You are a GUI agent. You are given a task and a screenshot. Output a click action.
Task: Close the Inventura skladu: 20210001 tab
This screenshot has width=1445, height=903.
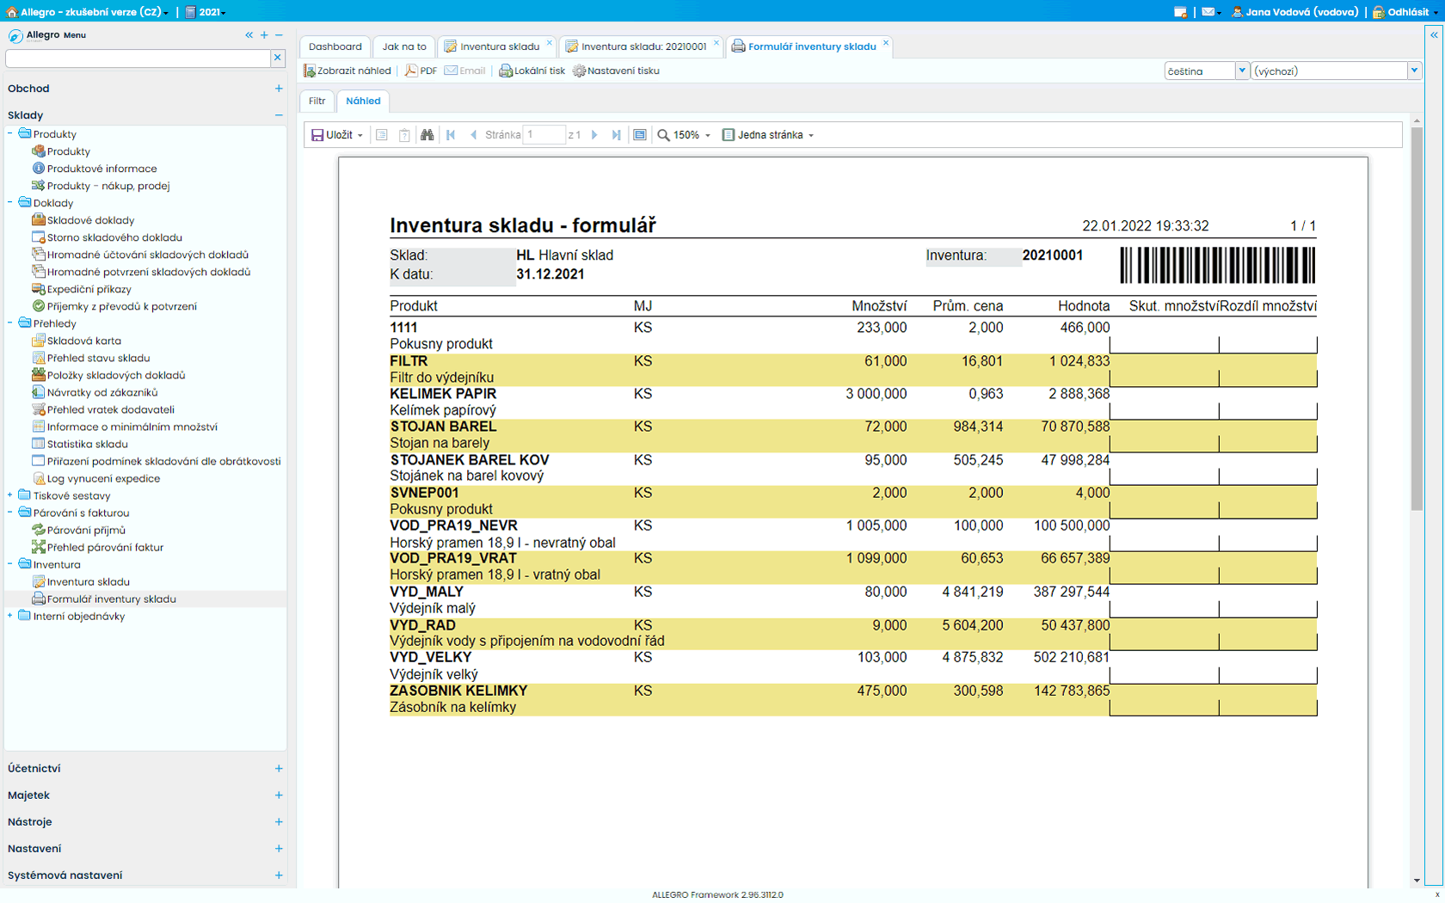tap(716, 43)
